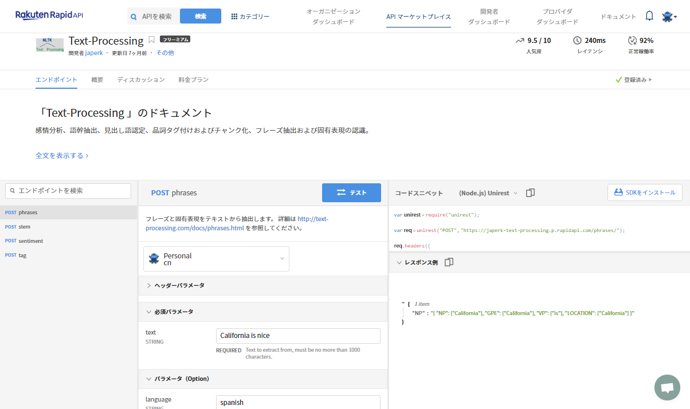This screenshot has width=690, height=409.
Task: Open プロバイダ ダッシュボード
Action: click(x=557, y=17)
